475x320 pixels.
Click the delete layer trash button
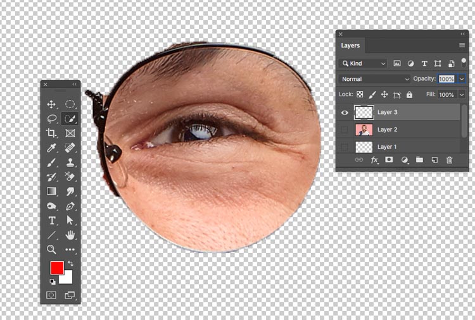[x=450, y=160]
